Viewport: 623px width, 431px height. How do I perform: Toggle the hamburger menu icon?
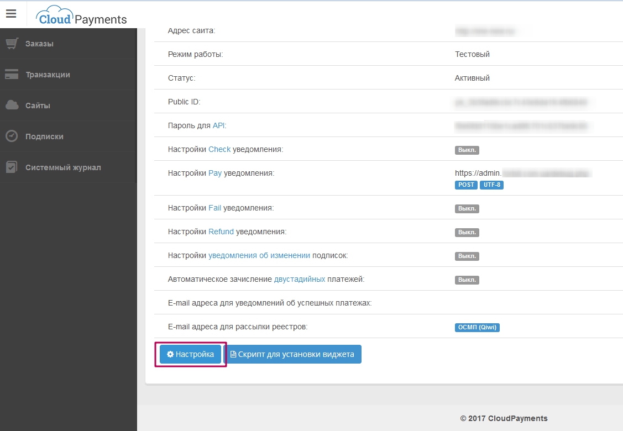coord(11,14)
